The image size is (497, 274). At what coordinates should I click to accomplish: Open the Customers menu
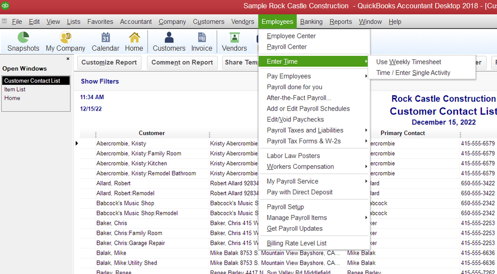209,21
